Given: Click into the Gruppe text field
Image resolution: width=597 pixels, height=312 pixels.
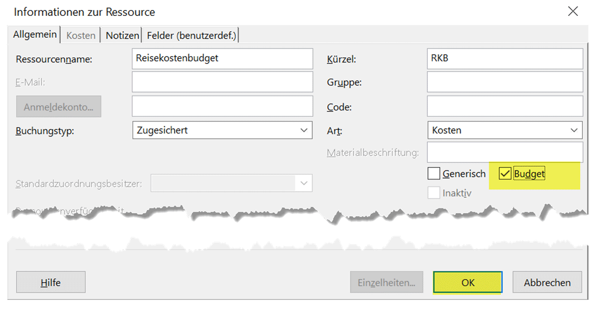Looking at the screenshot, I should [504, 82].
